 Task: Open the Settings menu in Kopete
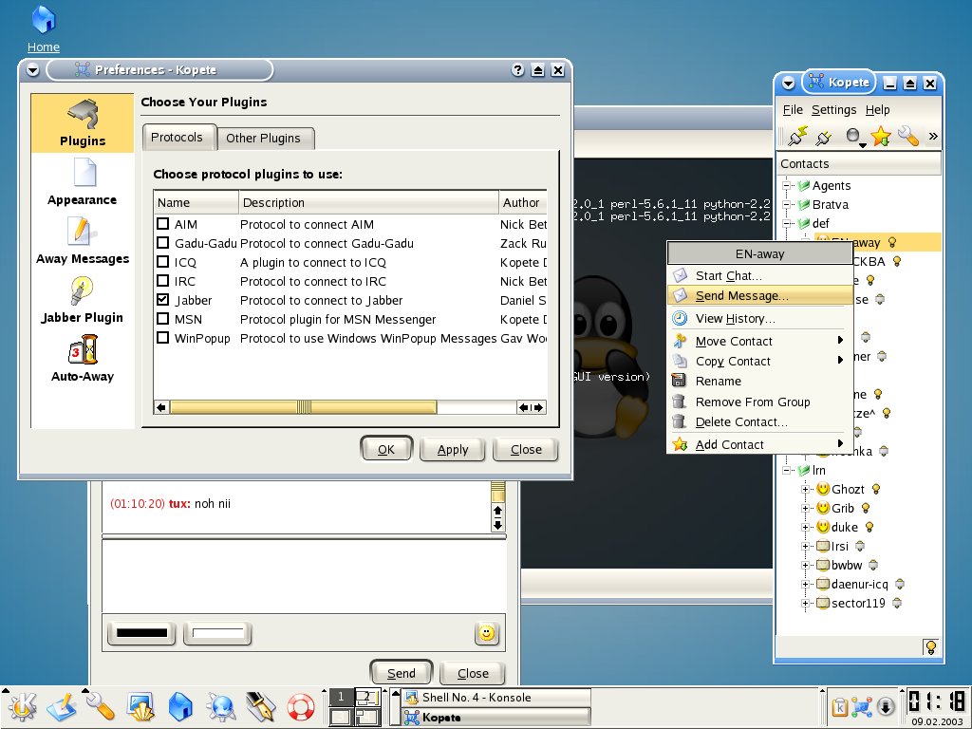[833, 110]
